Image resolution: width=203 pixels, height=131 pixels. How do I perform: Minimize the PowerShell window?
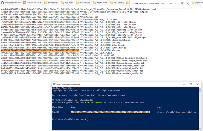tap(184, 84)
